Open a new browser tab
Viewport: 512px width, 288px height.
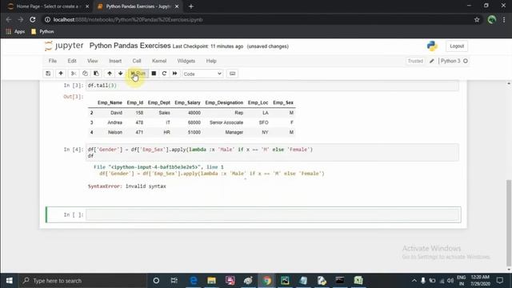tap(191, 6)
